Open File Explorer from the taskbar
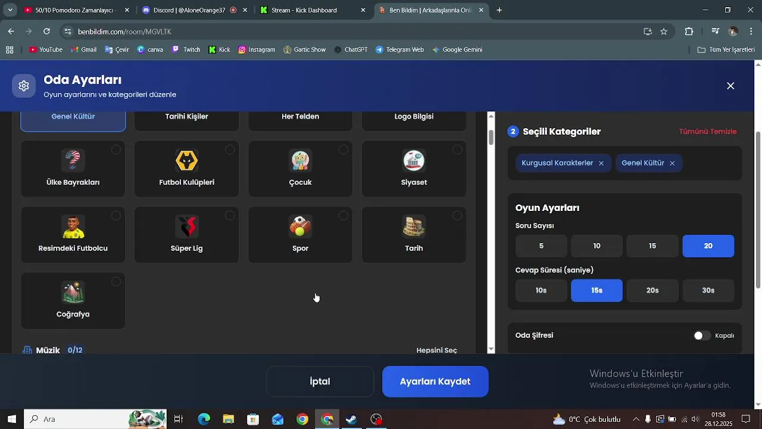 point(229,419)
